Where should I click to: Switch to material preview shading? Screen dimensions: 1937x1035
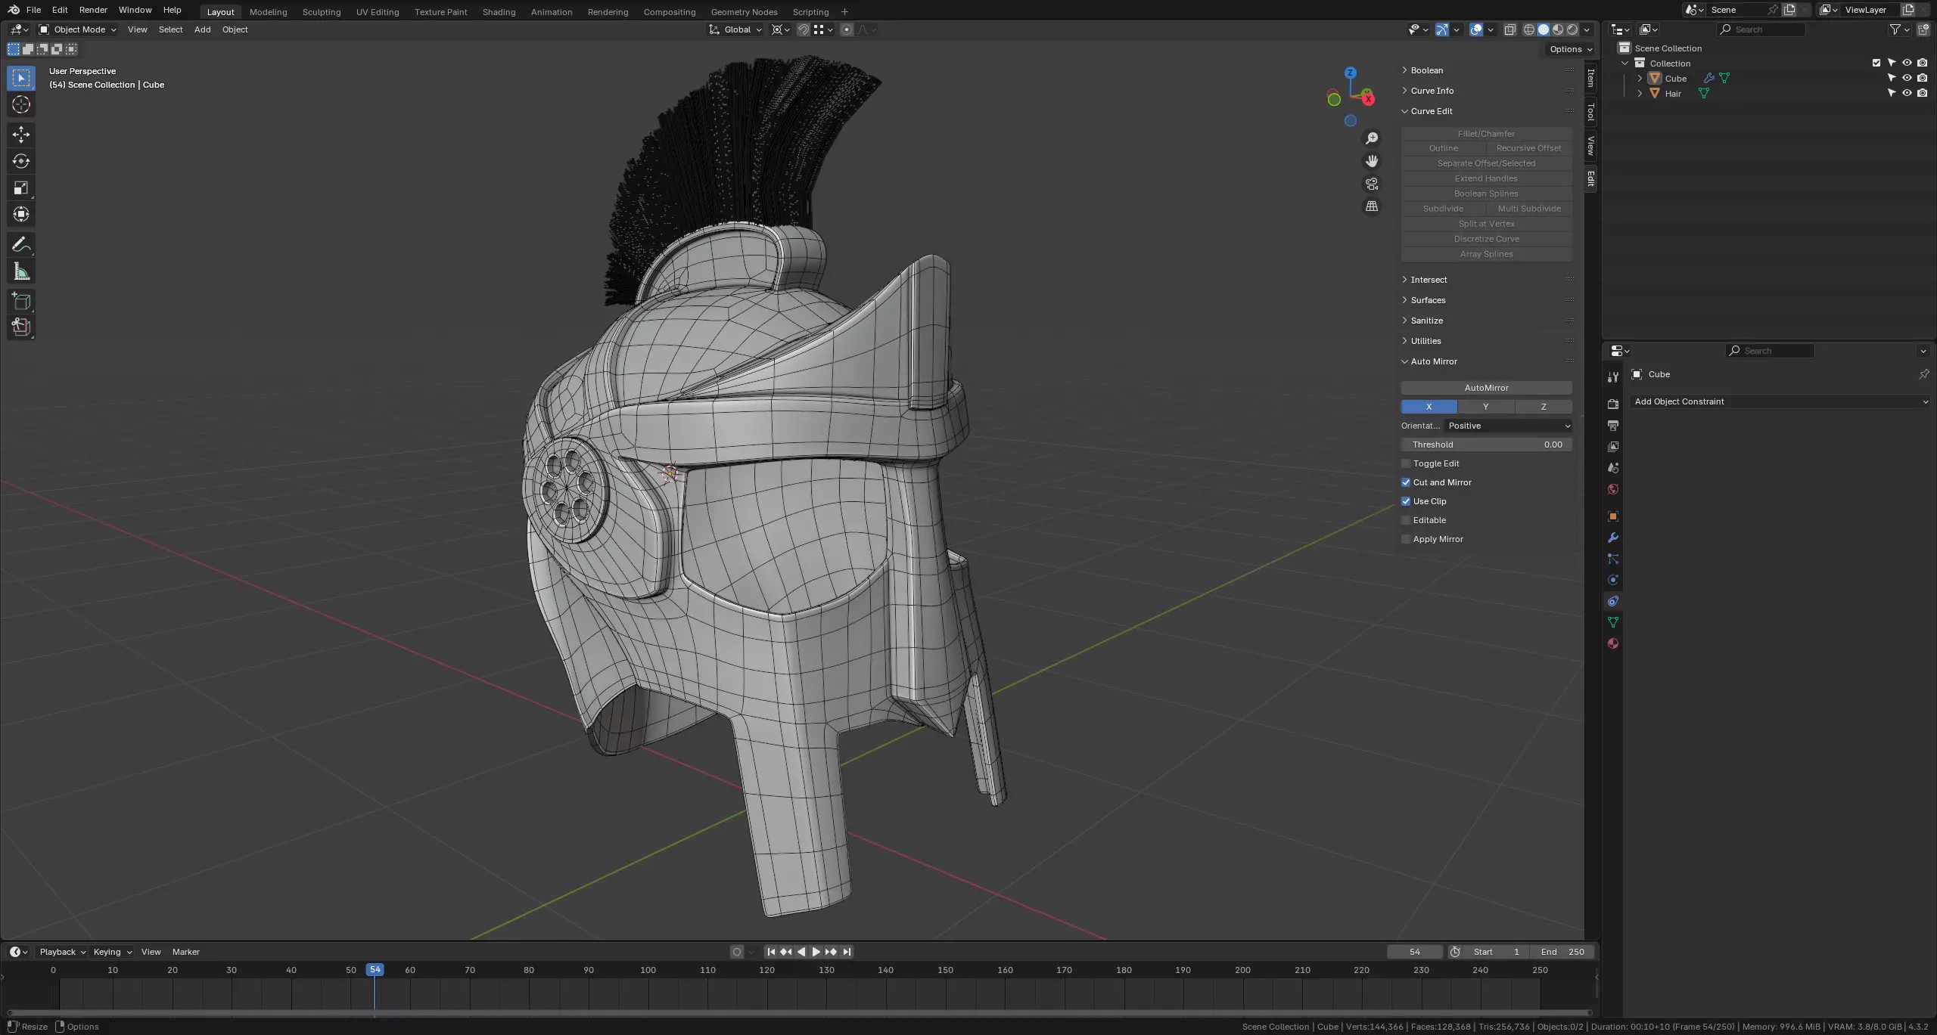(1558, 29)
